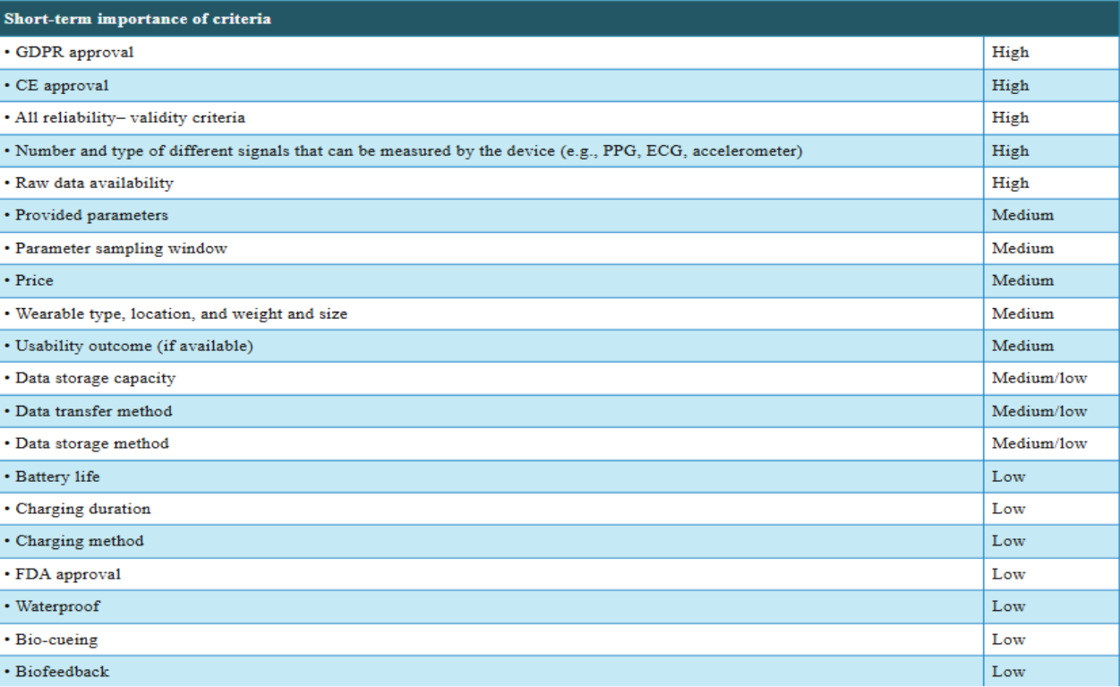
Task: Select 'All reliability– validity criteria' text
Action: pyautogui.click(x=130, y=117)
